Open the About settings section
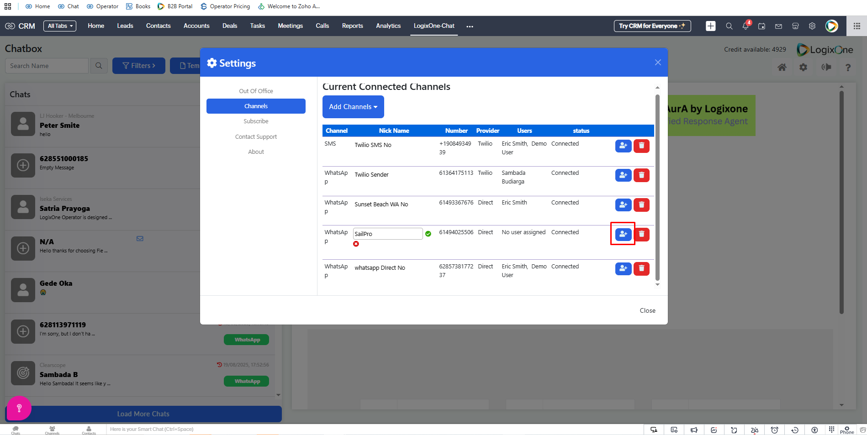Image resolution: width=867 pixels, height=435 pixels. [256, 152]
